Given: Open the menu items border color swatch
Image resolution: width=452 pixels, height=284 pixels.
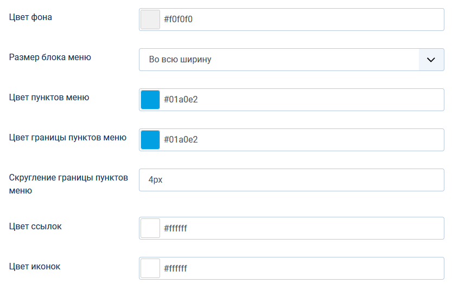Looking at the screenshot, I should 150,140.
